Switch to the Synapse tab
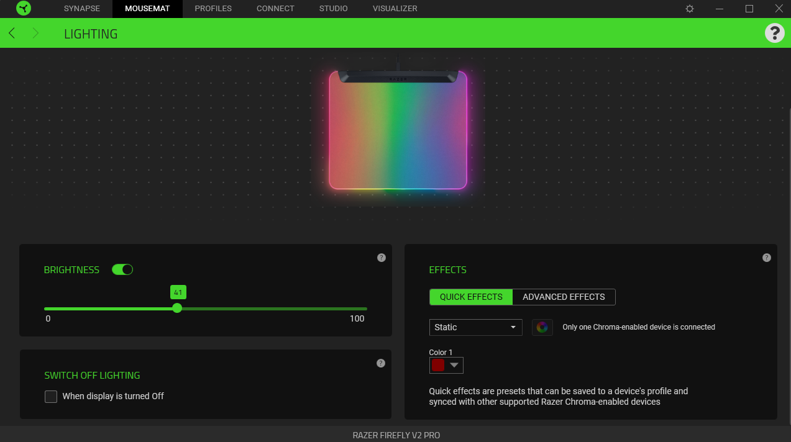The width and height of the screenshot is (791, 442). (x=82, y=9)
